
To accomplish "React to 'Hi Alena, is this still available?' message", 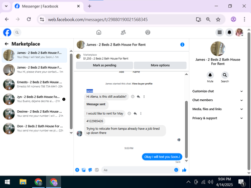I will (x=133, y=97).
